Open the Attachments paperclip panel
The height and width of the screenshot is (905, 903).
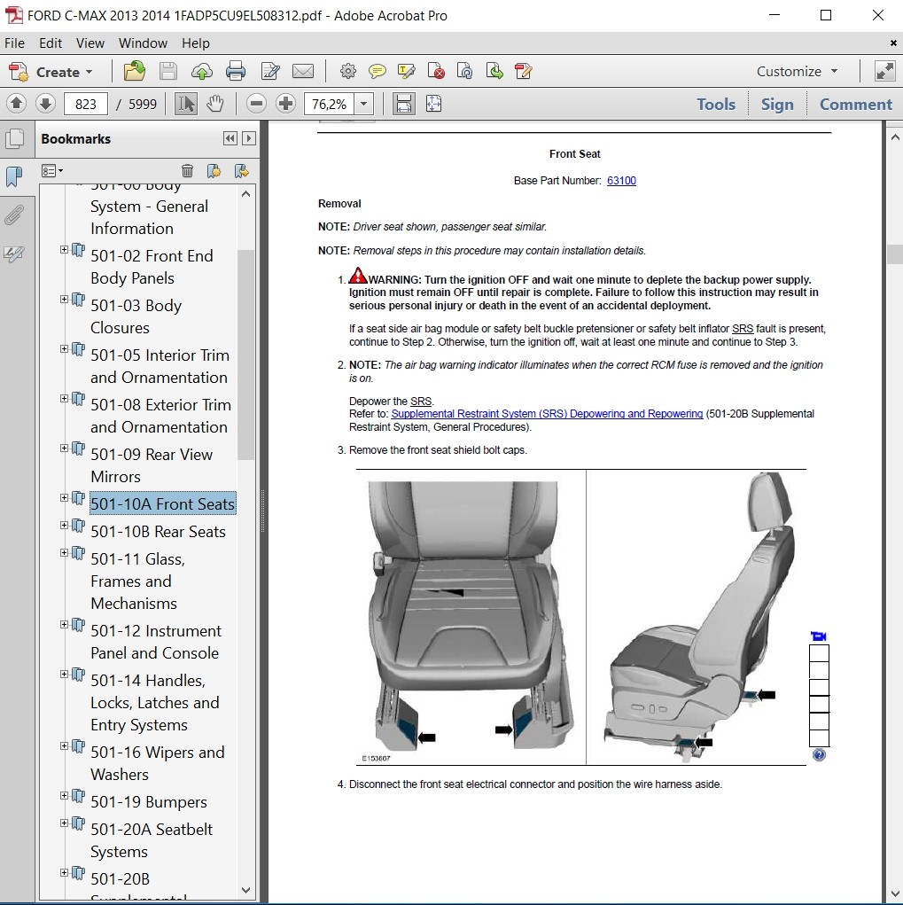pyautogui.click(x=14, y=215)
